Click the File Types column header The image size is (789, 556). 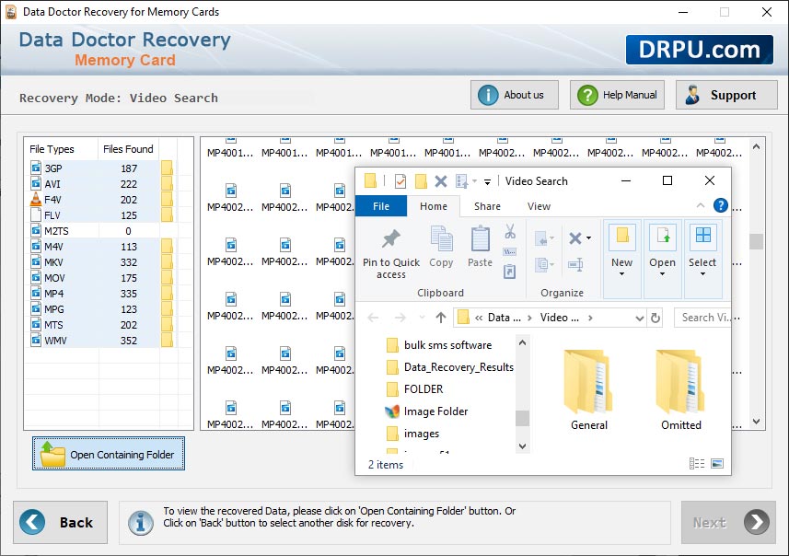pyautogui.click(x=61, y=149)
